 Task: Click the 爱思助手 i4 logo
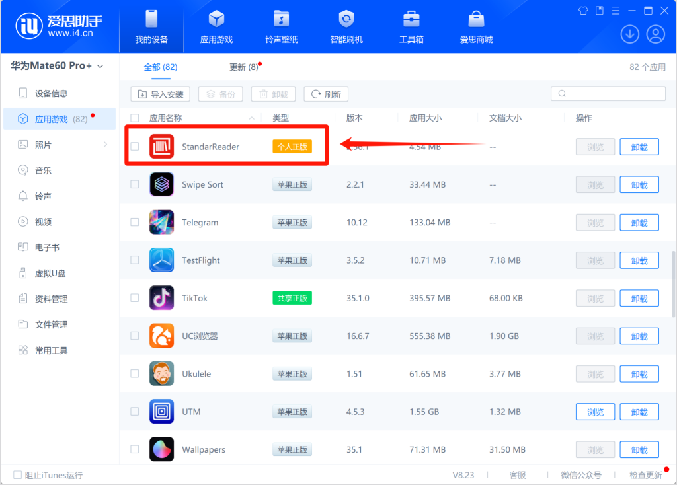point(59,26)
